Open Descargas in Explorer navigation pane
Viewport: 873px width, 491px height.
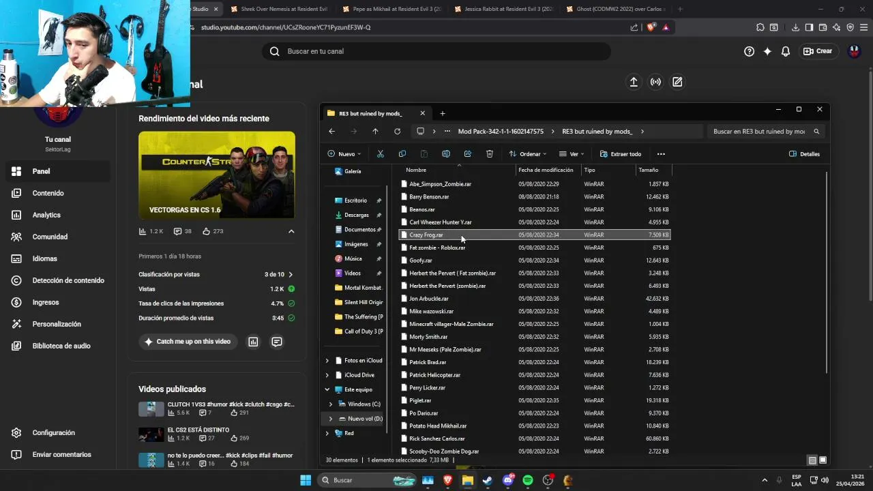[357, 215]
